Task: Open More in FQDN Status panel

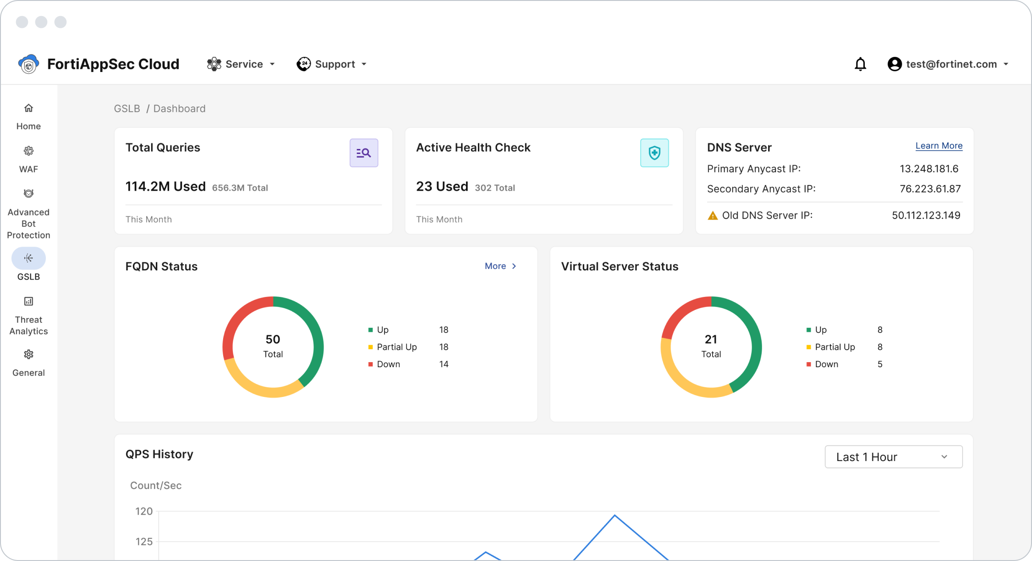Action: coord(500,266)
